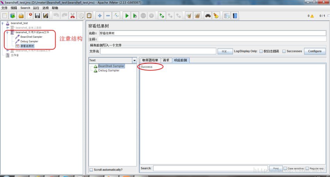Screen dimensions: 330x177
Task: Click the Shutdown icon
Action: pyautogui.click(x=151, y=16)
